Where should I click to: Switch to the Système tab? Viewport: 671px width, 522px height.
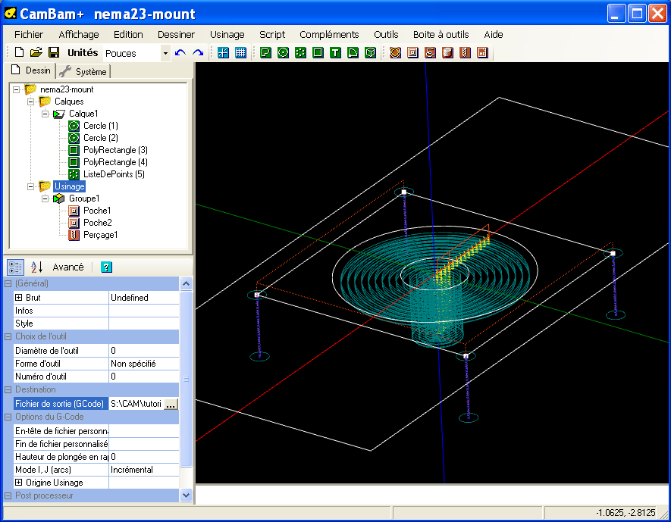coord(83,71)
